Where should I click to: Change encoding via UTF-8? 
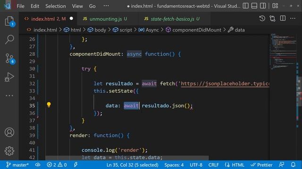pyautogui.click(x=196, y=165)
